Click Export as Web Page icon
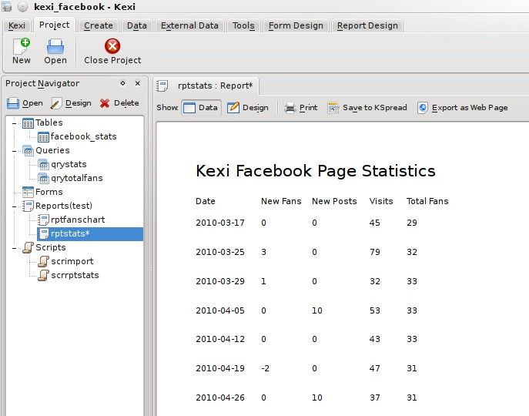The width and height of the screenshot is (529, 416). (x=423, y=108)
